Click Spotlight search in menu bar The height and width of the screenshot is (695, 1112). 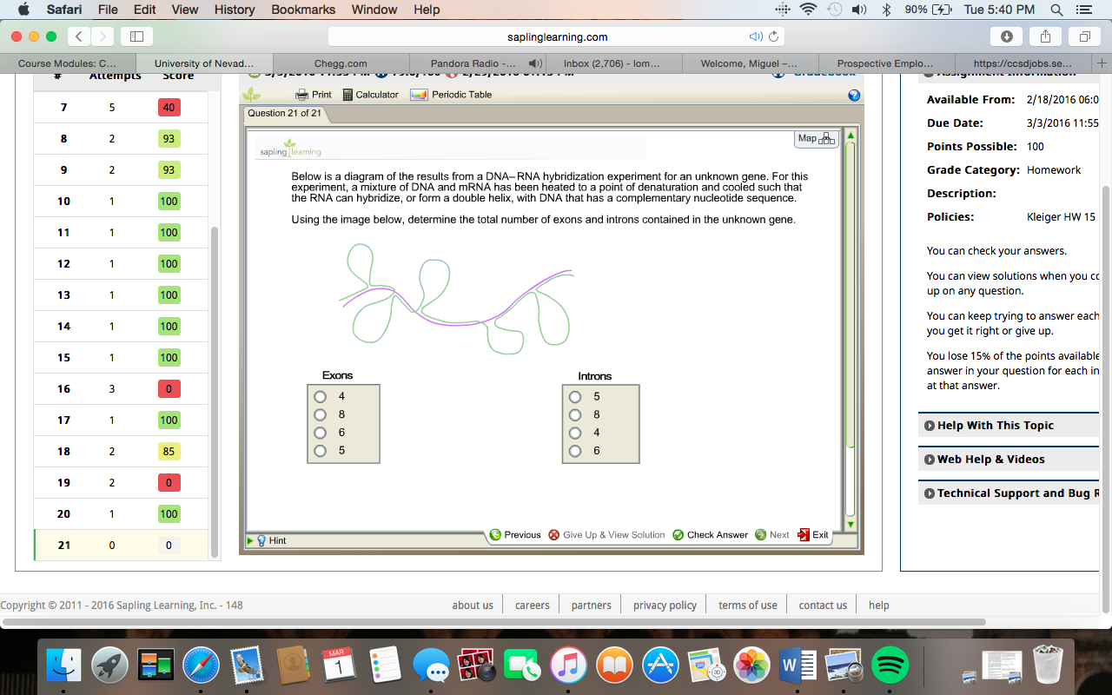[x=1056, y=10]
